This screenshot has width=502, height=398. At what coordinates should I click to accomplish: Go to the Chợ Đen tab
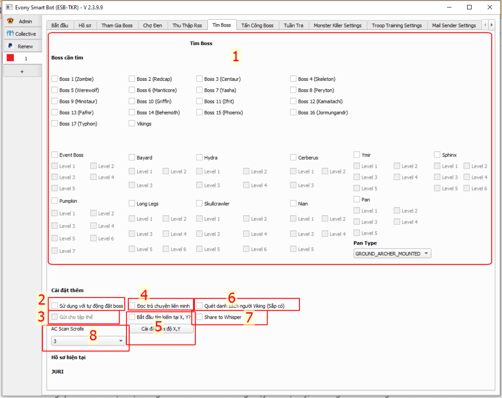point(152,25)
